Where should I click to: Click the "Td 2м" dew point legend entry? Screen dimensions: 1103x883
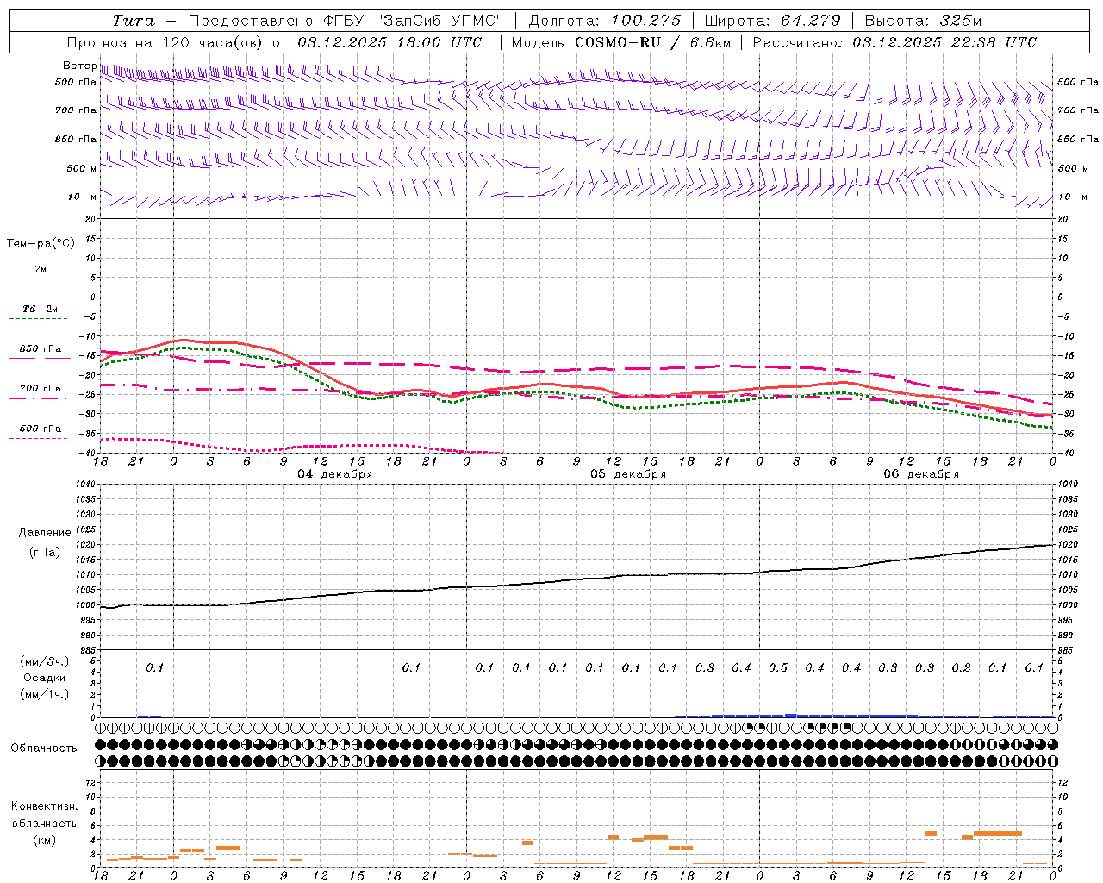pos(41,309)
